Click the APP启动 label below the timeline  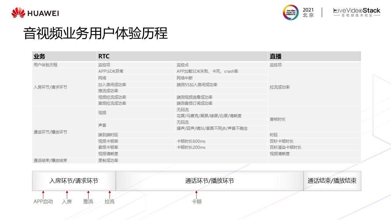tap(43, 202)
